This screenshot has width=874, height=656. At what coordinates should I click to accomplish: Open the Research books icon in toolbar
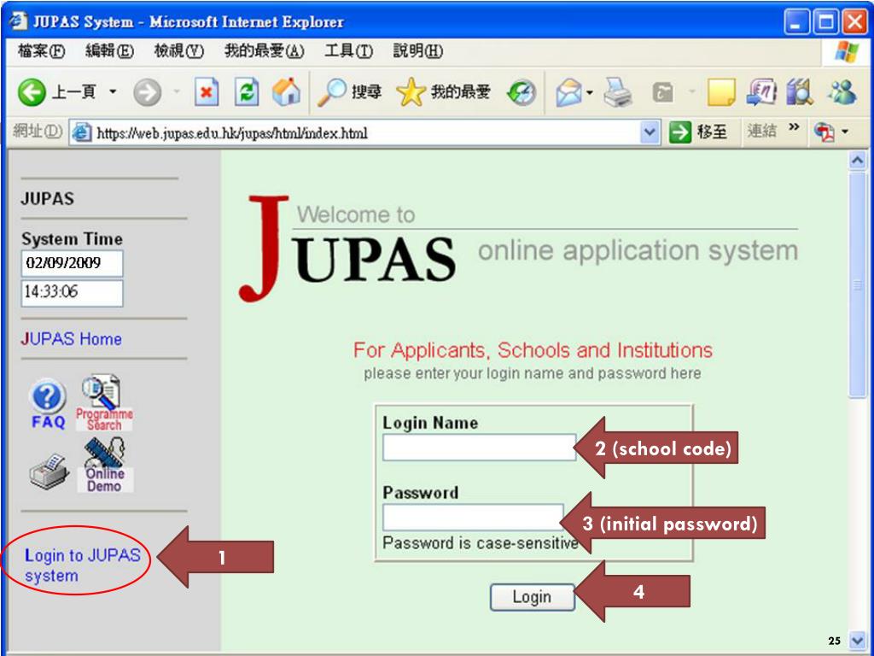point(800,92)
